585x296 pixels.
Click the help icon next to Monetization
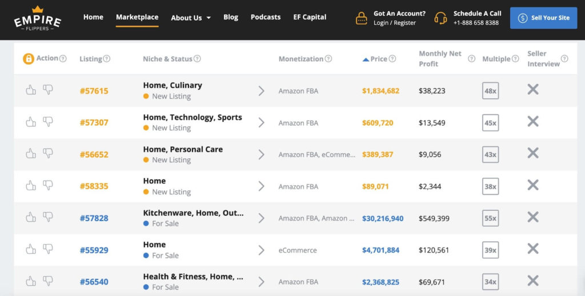click(328, 59)
